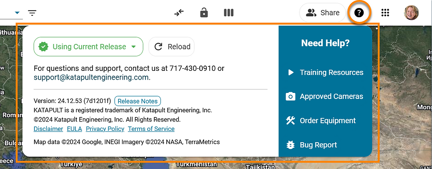Image resolution: width=432 pixels, height=169 pixels.
Task: Click the help question mark icon
Action: coord(359,13)
